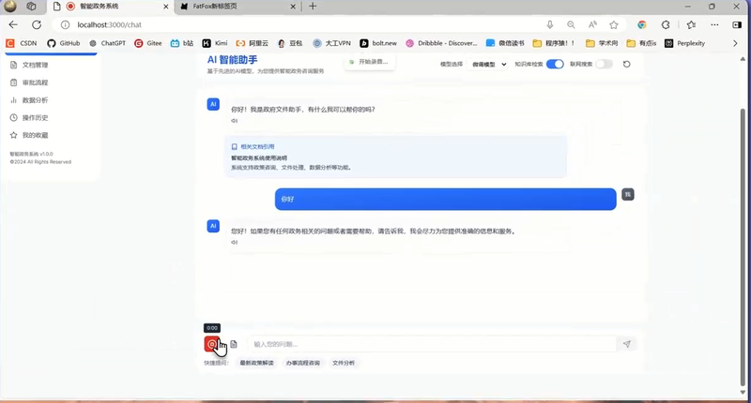Open the Gitee bookmark
This screenshot has width=751, height=403.
148,43
